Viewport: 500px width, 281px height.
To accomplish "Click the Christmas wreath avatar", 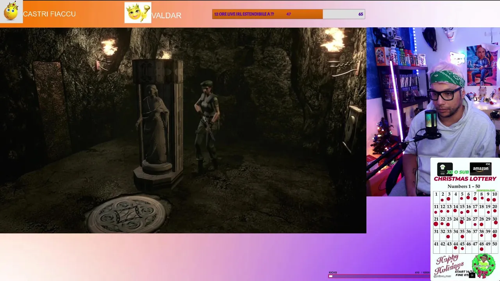I will click(483, 266).
